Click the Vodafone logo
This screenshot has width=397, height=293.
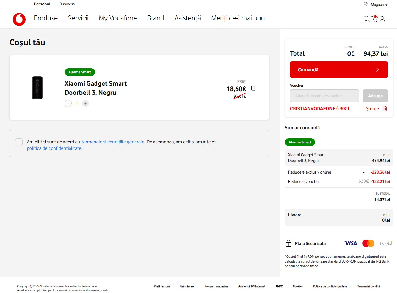tap(19, 20)
